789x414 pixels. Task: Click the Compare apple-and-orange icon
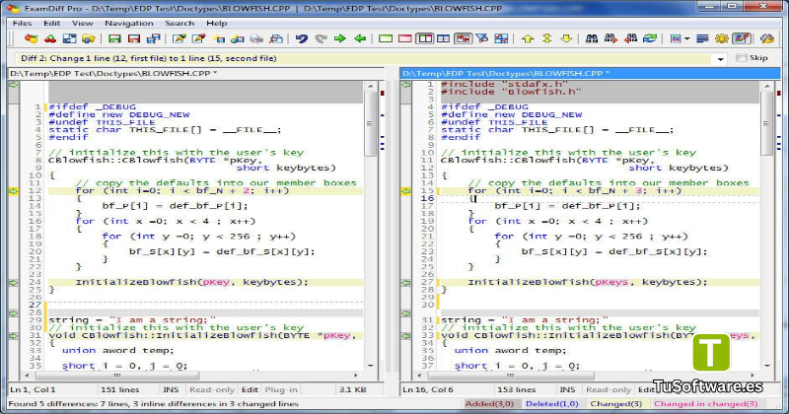pos(32,38)
